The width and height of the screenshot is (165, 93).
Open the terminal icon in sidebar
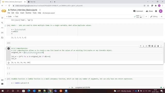coord(2,84)
